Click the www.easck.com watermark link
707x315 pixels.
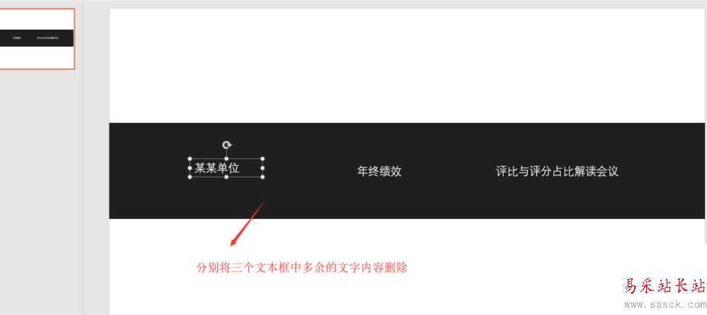click(x=665, y=304)
